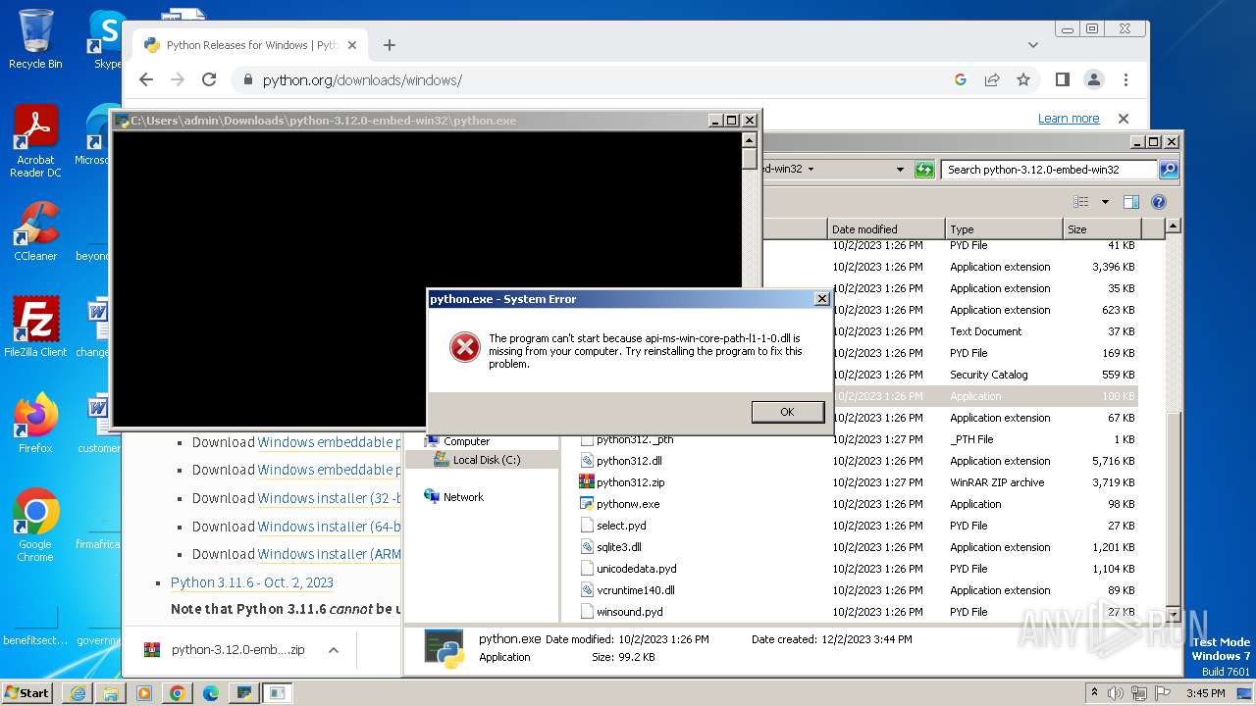Follow the Learn more link

point(1069,119)
